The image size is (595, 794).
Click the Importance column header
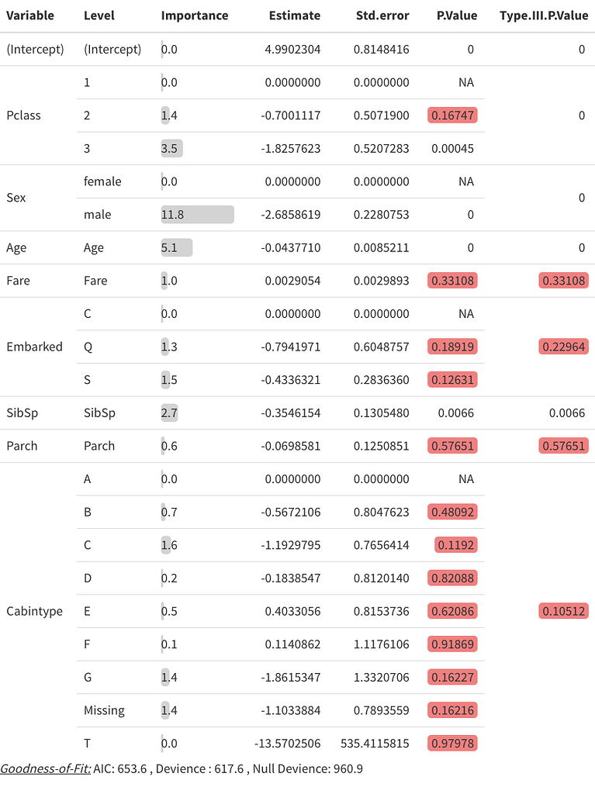click(x=195, y=16)
